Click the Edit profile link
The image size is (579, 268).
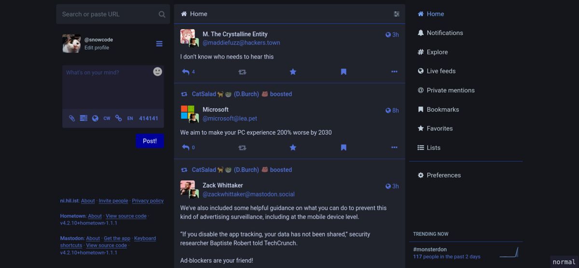coord(96,48)
